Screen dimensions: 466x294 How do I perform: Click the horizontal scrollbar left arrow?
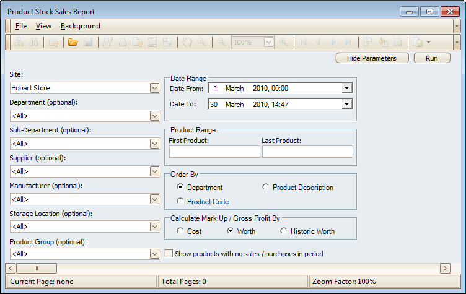(11, 268)
